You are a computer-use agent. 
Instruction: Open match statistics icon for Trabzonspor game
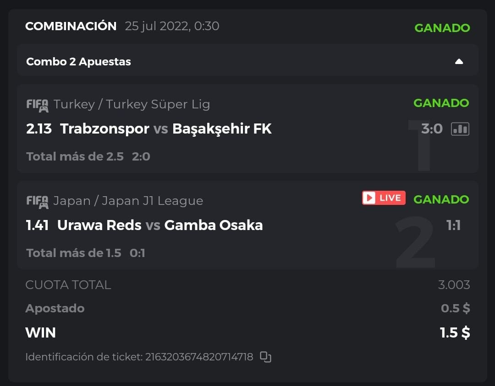pyautogui.click(x=460, y=129)
